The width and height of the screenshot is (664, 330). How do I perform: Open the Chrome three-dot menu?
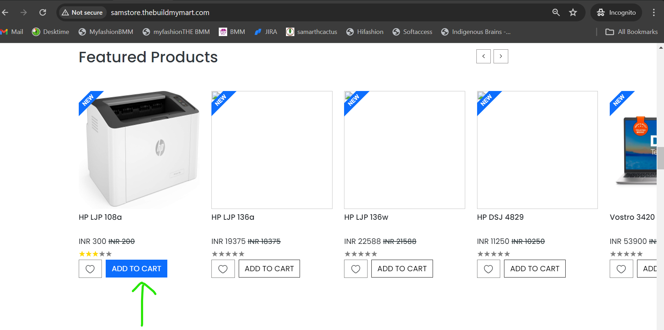click(x=653, y=13)
